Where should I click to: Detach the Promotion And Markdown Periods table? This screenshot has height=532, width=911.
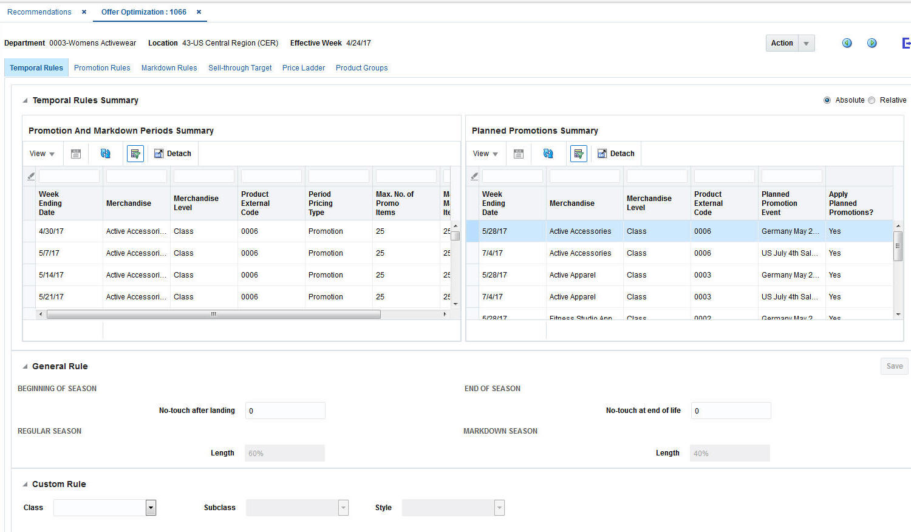(172, 154)
